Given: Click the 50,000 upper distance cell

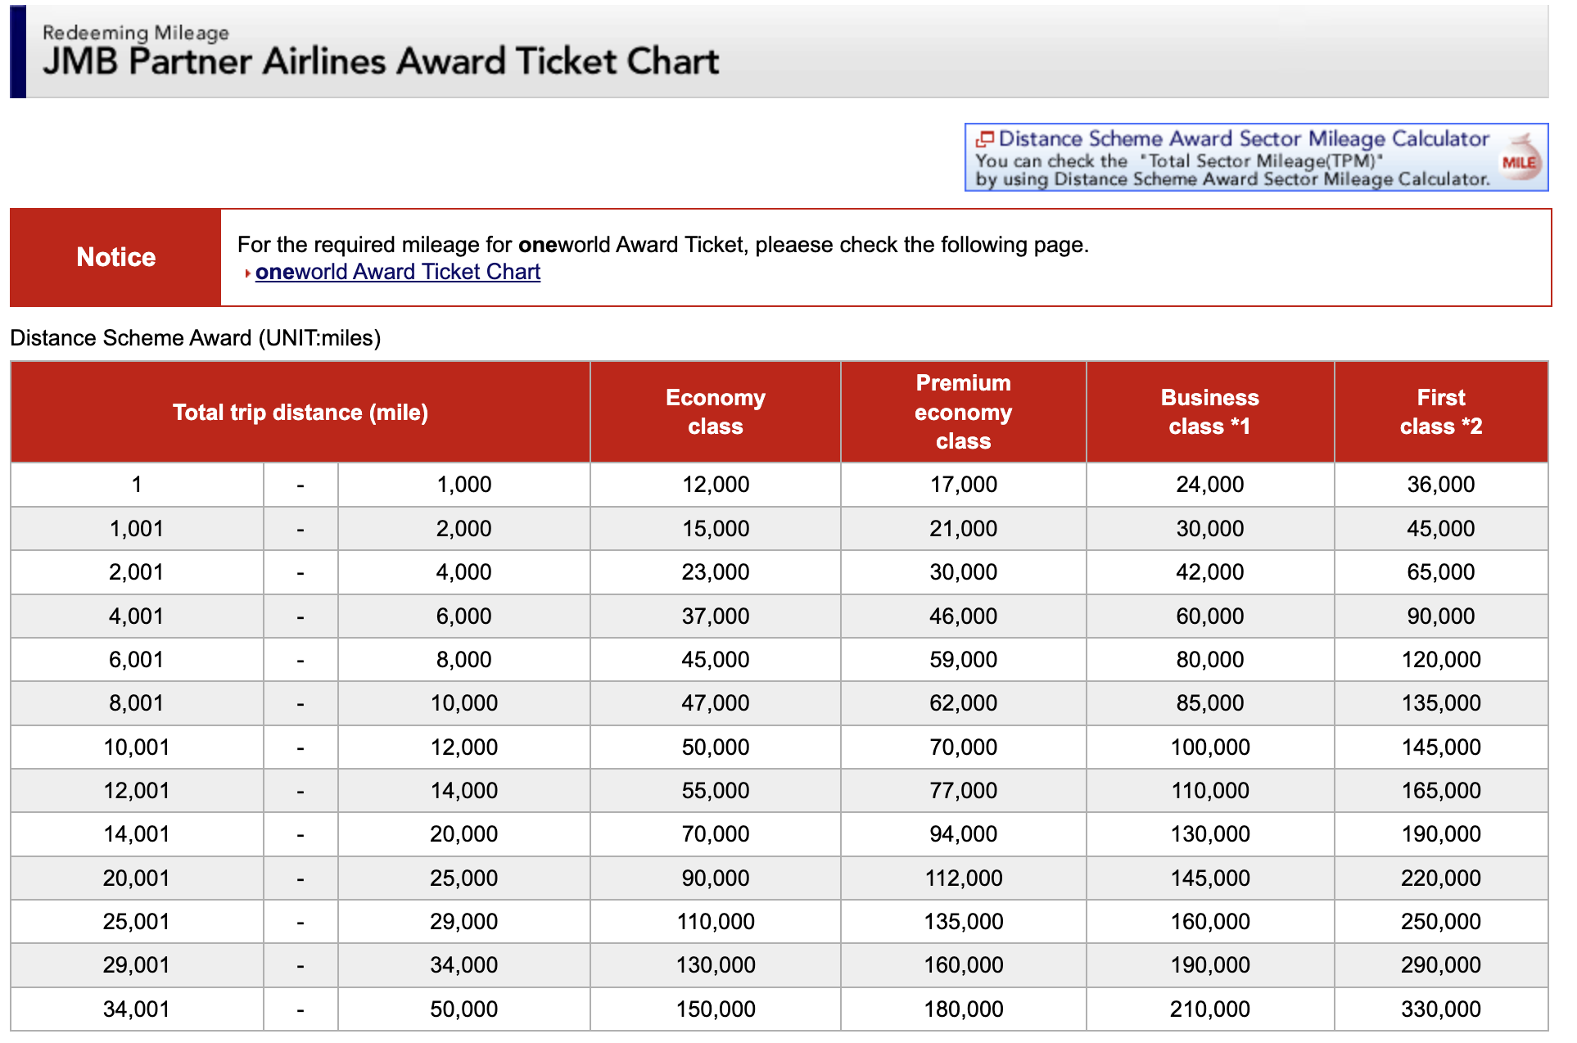Looking at the screenshot, I should coord(463,1009).
